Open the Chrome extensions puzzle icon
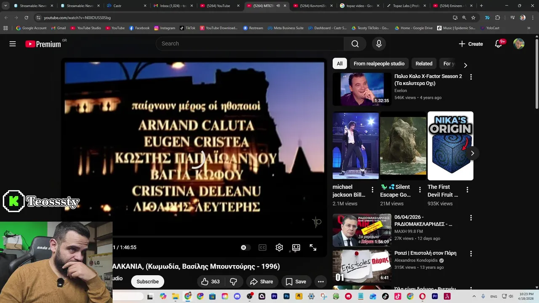This screenshot has width=539, height=303. pyautogui.click(x=497, y=18)
